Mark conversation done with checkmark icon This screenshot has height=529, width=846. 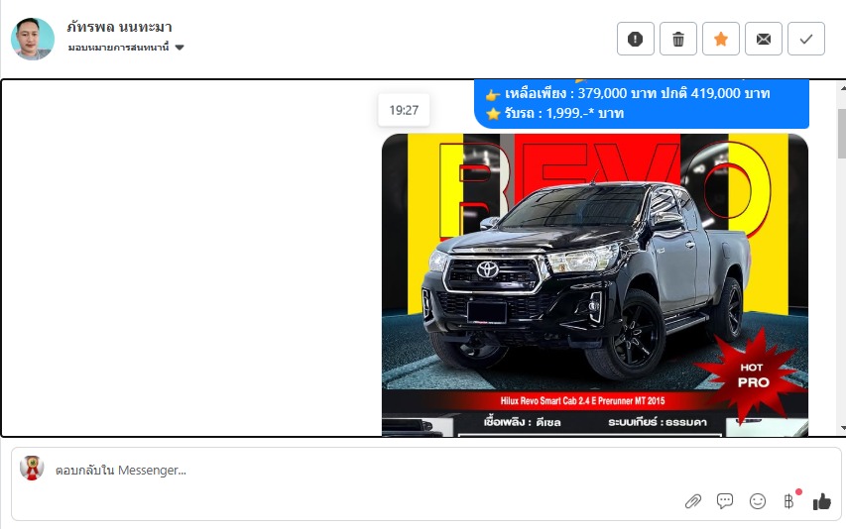(806, 39)
